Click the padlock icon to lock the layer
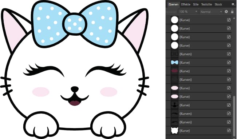Image resolution: width=237 pixels, height=139 pixels. coord(232,12)
